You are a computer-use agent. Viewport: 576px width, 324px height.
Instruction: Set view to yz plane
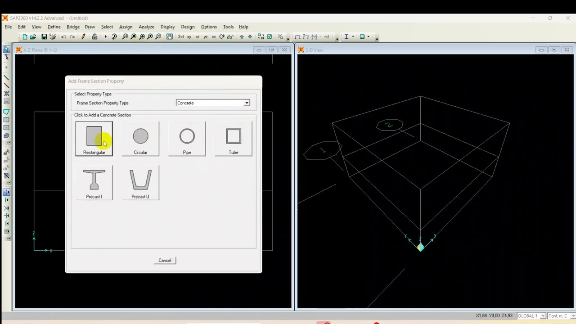[x=206, y=36]
